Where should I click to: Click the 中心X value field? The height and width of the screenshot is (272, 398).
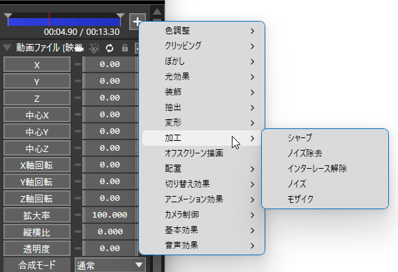coord(110,114)
